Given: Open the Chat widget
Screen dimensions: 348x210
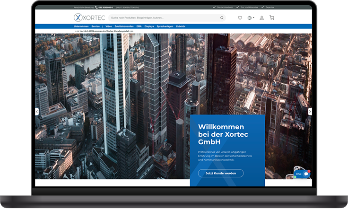Looking at the screenshot, I should click(302, 174).
